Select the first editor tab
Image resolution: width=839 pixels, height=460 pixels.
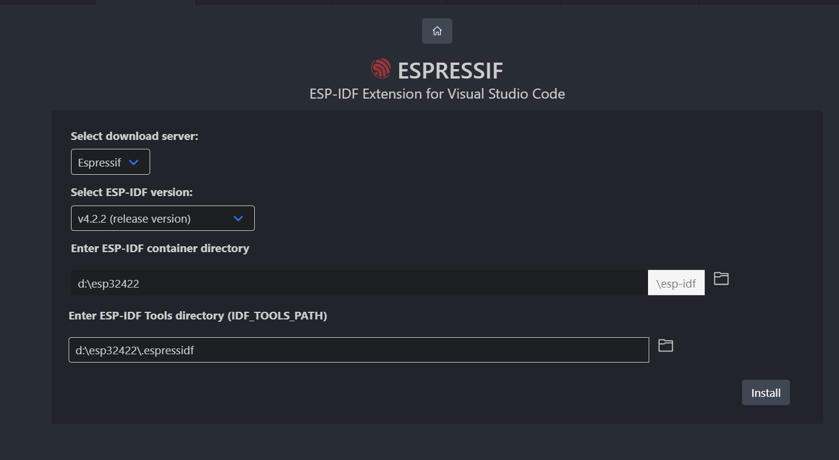click(47, 3)
